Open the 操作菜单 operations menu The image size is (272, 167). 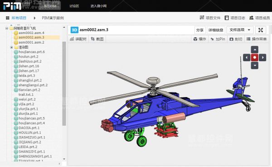pos(257,39)
